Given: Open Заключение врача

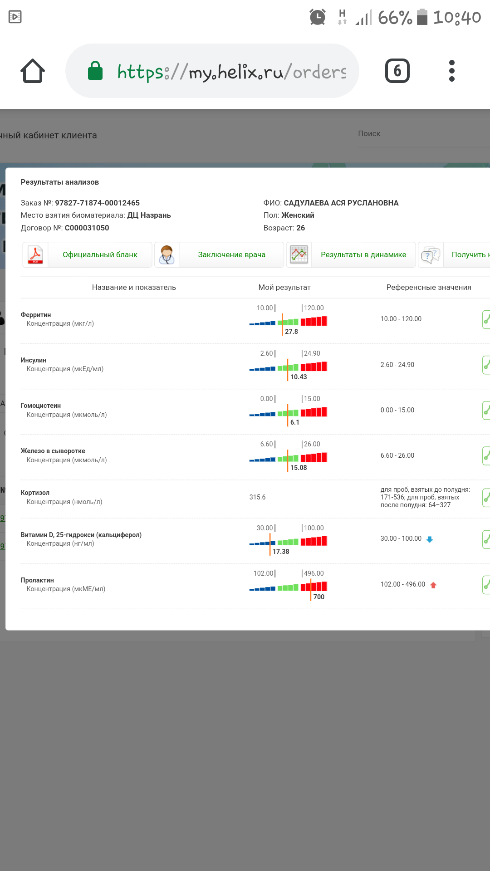Looking at the screenshot, I should (231, 254).
